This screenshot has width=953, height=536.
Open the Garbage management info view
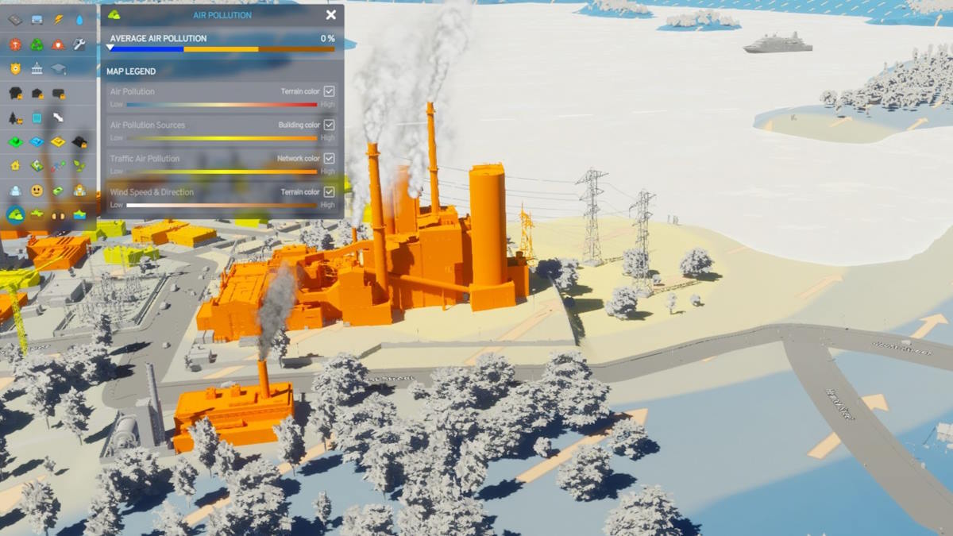[x=35, y=44]
